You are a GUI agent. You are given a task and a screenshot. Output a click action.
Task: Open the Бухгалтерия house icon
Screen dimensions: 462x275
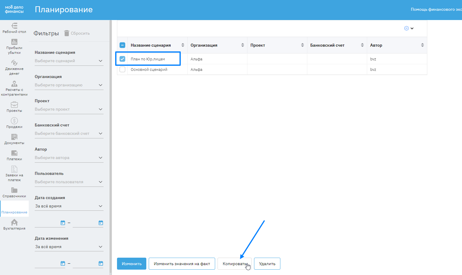pos(14,222)
